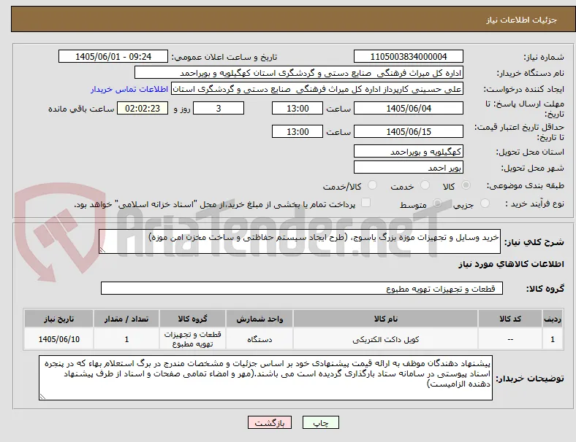Click the need date cell 1405/06/10
This screenshot has height=442, width=576.
coord(58,339)
